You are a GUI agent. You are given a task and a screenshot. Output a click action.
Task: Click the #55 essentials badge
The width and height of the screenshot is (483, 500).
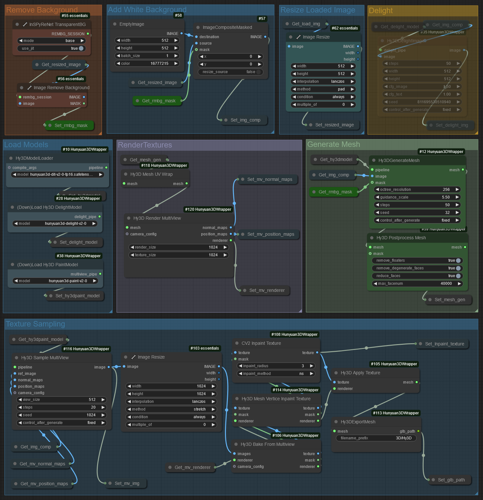click(x=75, y=15)
